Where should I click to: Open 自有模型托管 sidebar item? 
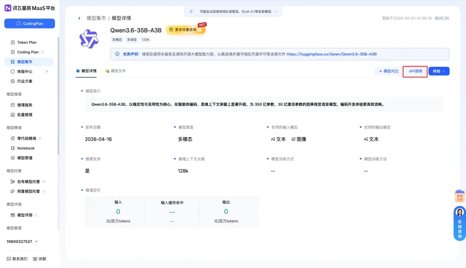click(x=25, y=182)
